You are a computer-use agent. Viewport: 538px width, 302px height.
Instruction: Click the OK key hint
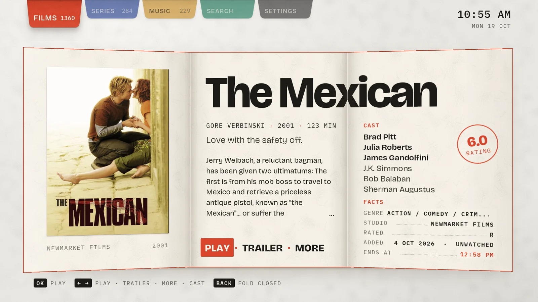point(40,283)
